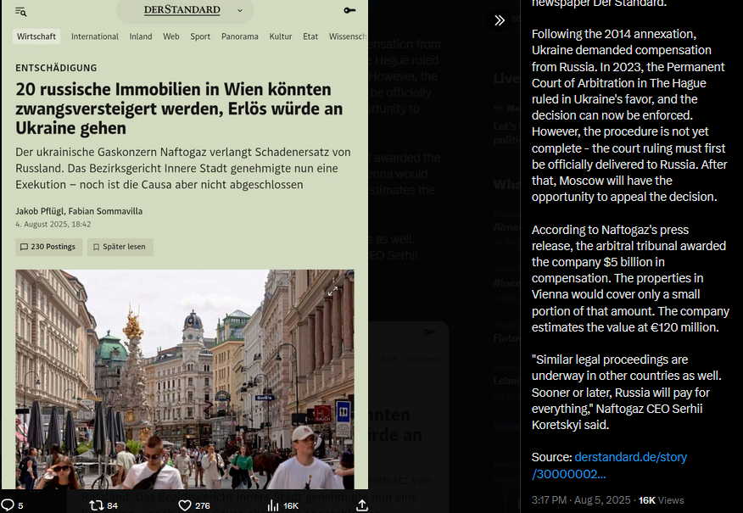Click the expand arrows icon on the Vienna photo
The width and height of the screenshot is (743, 513).
(x=333, y=292)
